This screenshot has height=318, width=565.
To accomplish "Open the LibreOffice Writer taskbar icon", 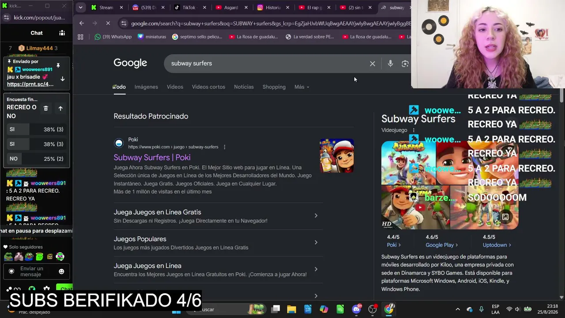I will pos(308,309).
